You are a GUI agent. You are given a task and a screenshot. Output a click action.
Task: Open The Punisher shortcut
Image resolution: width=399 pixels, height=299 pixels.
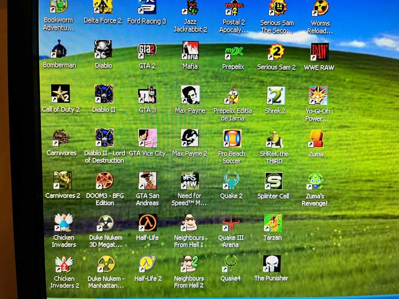272,264
